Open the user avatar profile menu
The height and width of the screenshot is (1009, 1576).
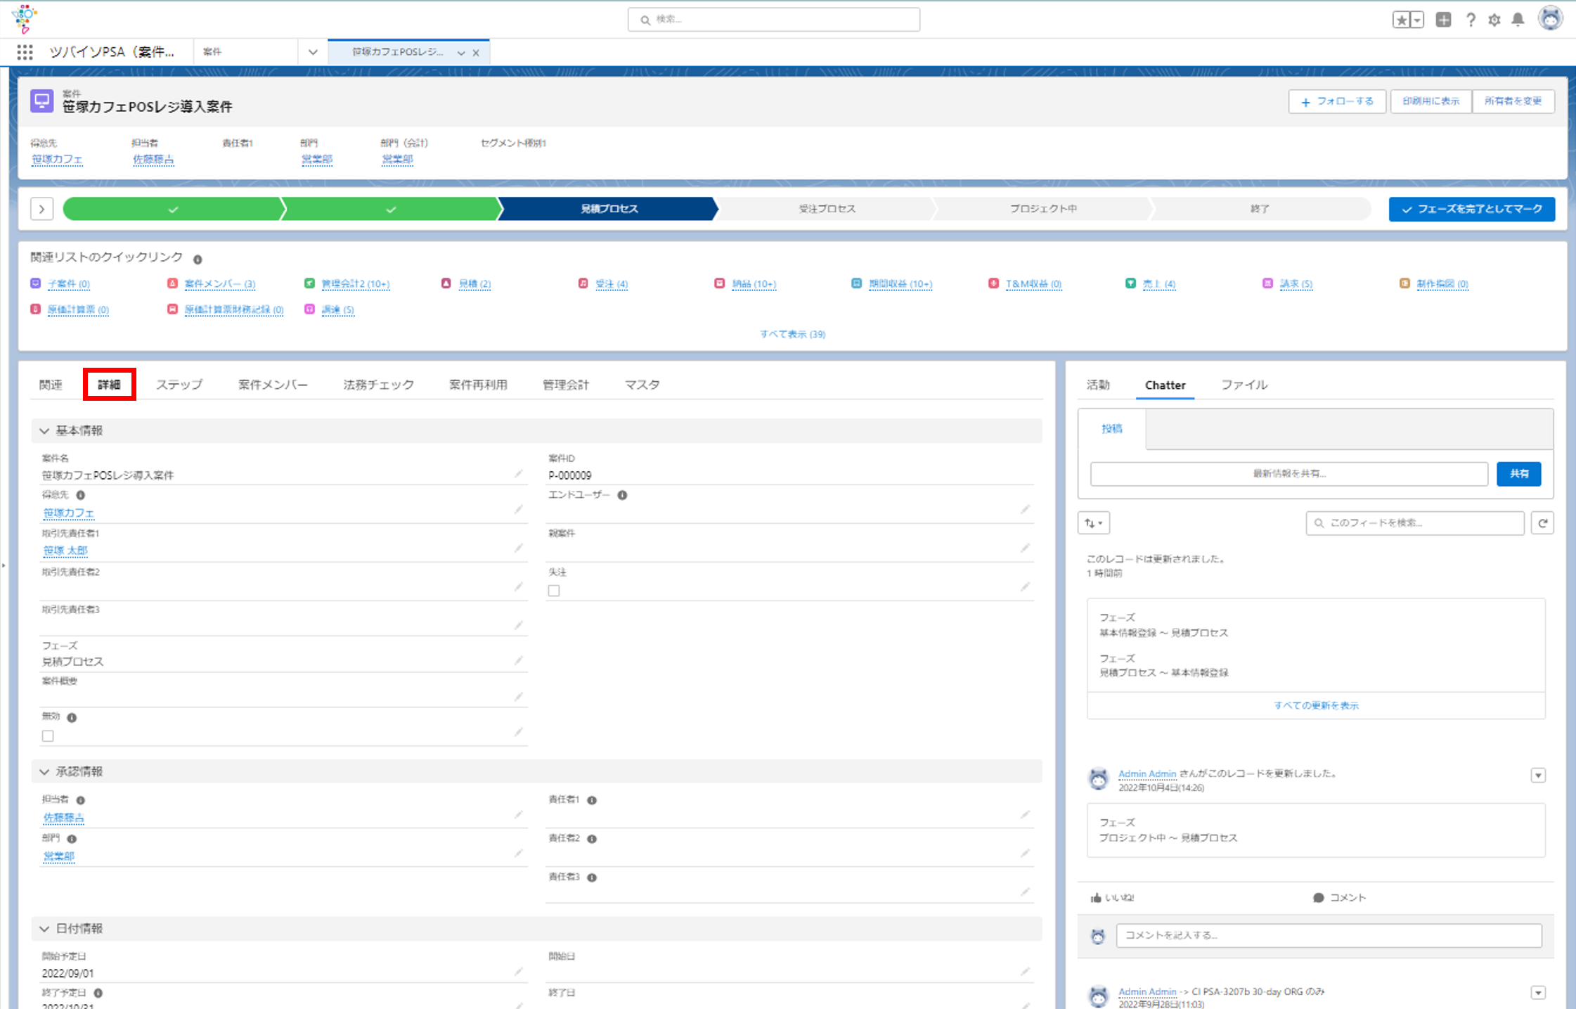(x=1550, y=18)
